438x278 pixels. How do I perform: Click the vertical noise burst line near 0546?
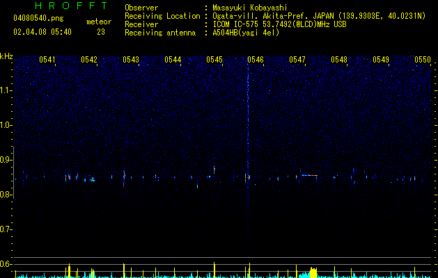pyautogui.click(x=248, y=156)
